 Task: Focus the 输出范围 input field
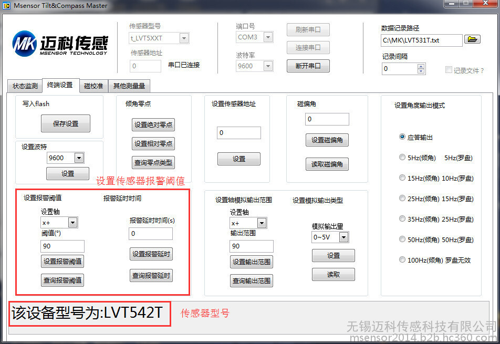(x=251, y=246)
